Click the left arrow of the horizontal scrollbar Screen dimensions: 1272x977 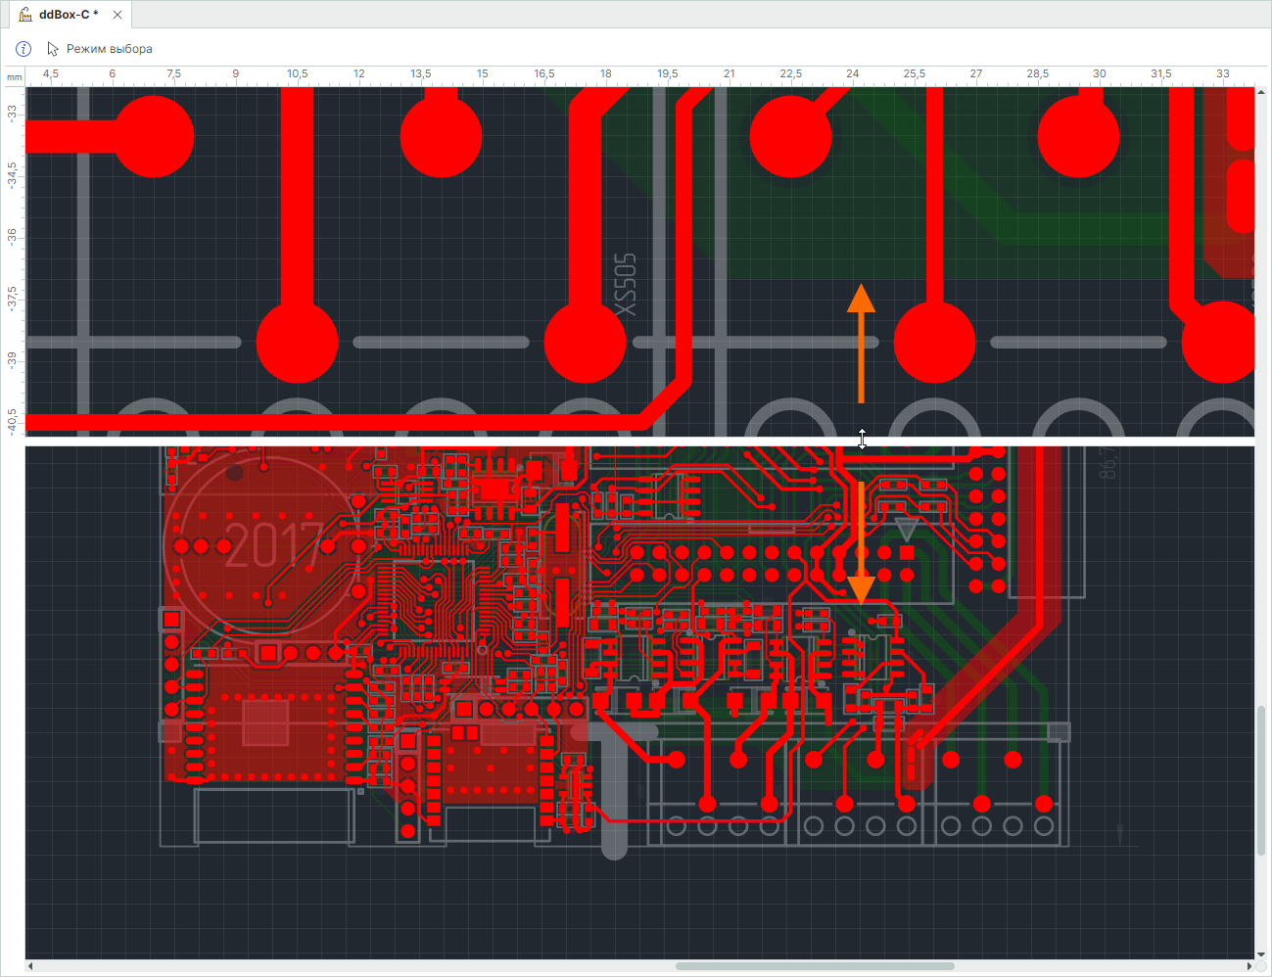[x=30, y=966]
